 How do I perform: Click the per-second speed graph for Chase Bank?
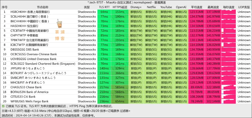229,87
